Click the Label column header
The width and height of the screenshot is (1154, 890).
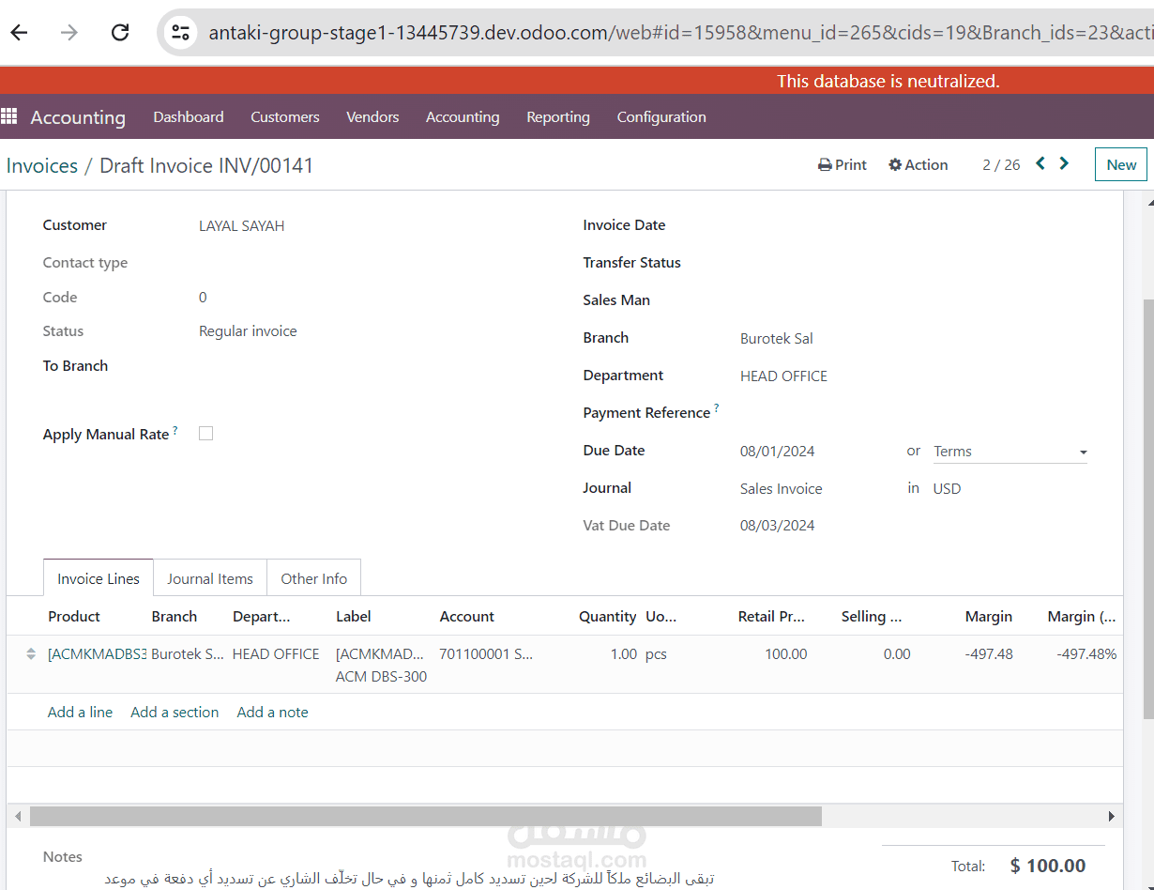click(x=354, y=616)
